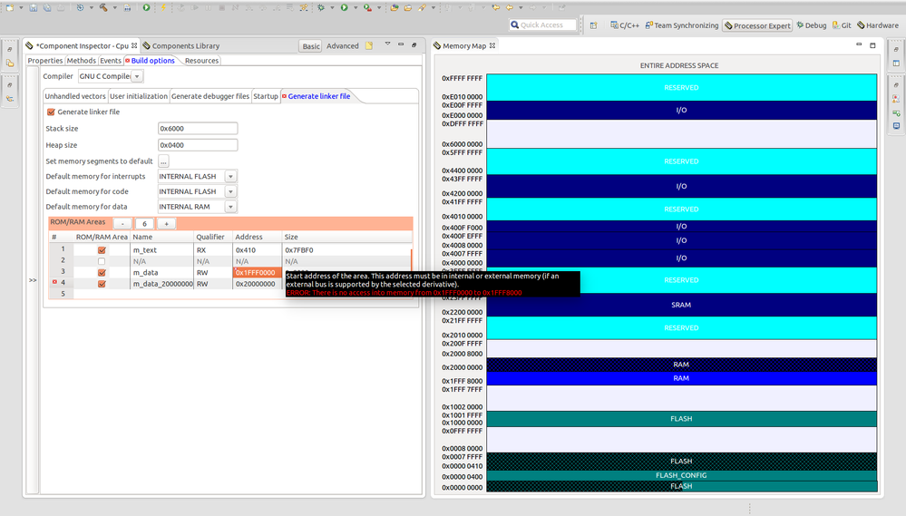Open the Component Inspector view menu triangle

point(388,44)
